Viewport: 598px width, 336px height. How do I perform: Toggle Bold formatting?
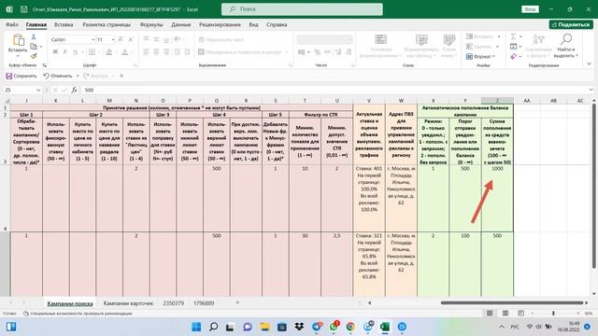click(55, 52)
